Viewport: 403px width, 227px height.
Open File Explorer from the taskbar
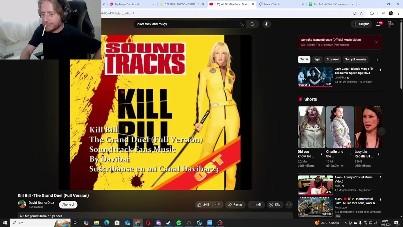tap(96, 223)
